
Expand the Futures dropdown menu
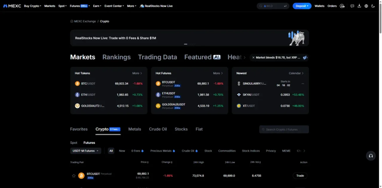point(80,6)
